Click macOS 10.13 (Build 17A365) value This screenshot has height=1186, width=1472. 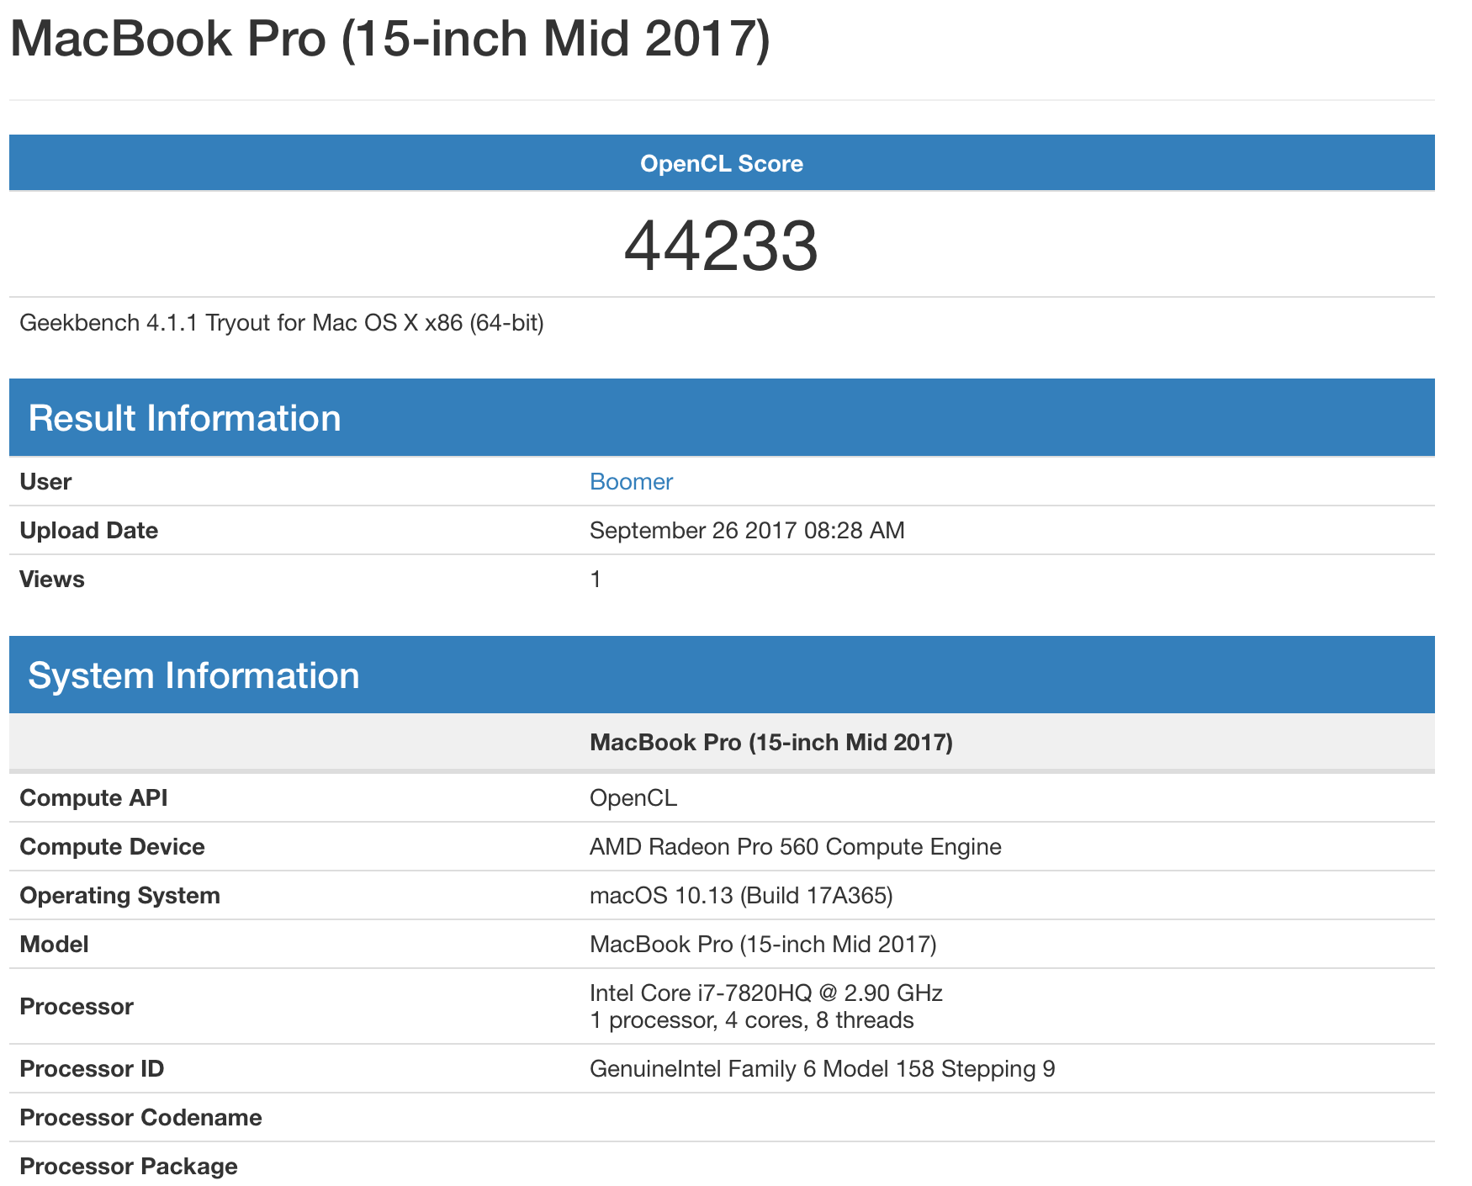741,896
